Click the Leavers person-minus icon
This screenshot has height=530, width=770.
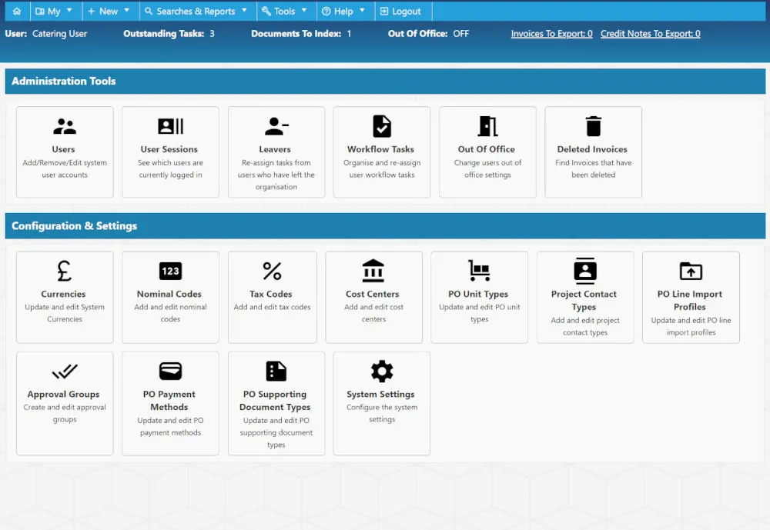tap(276, 126)
